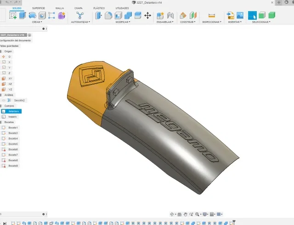Viewport: 294px width, 225px height.
Task: Switch to the MALLA tab
Action: (60, 8)
